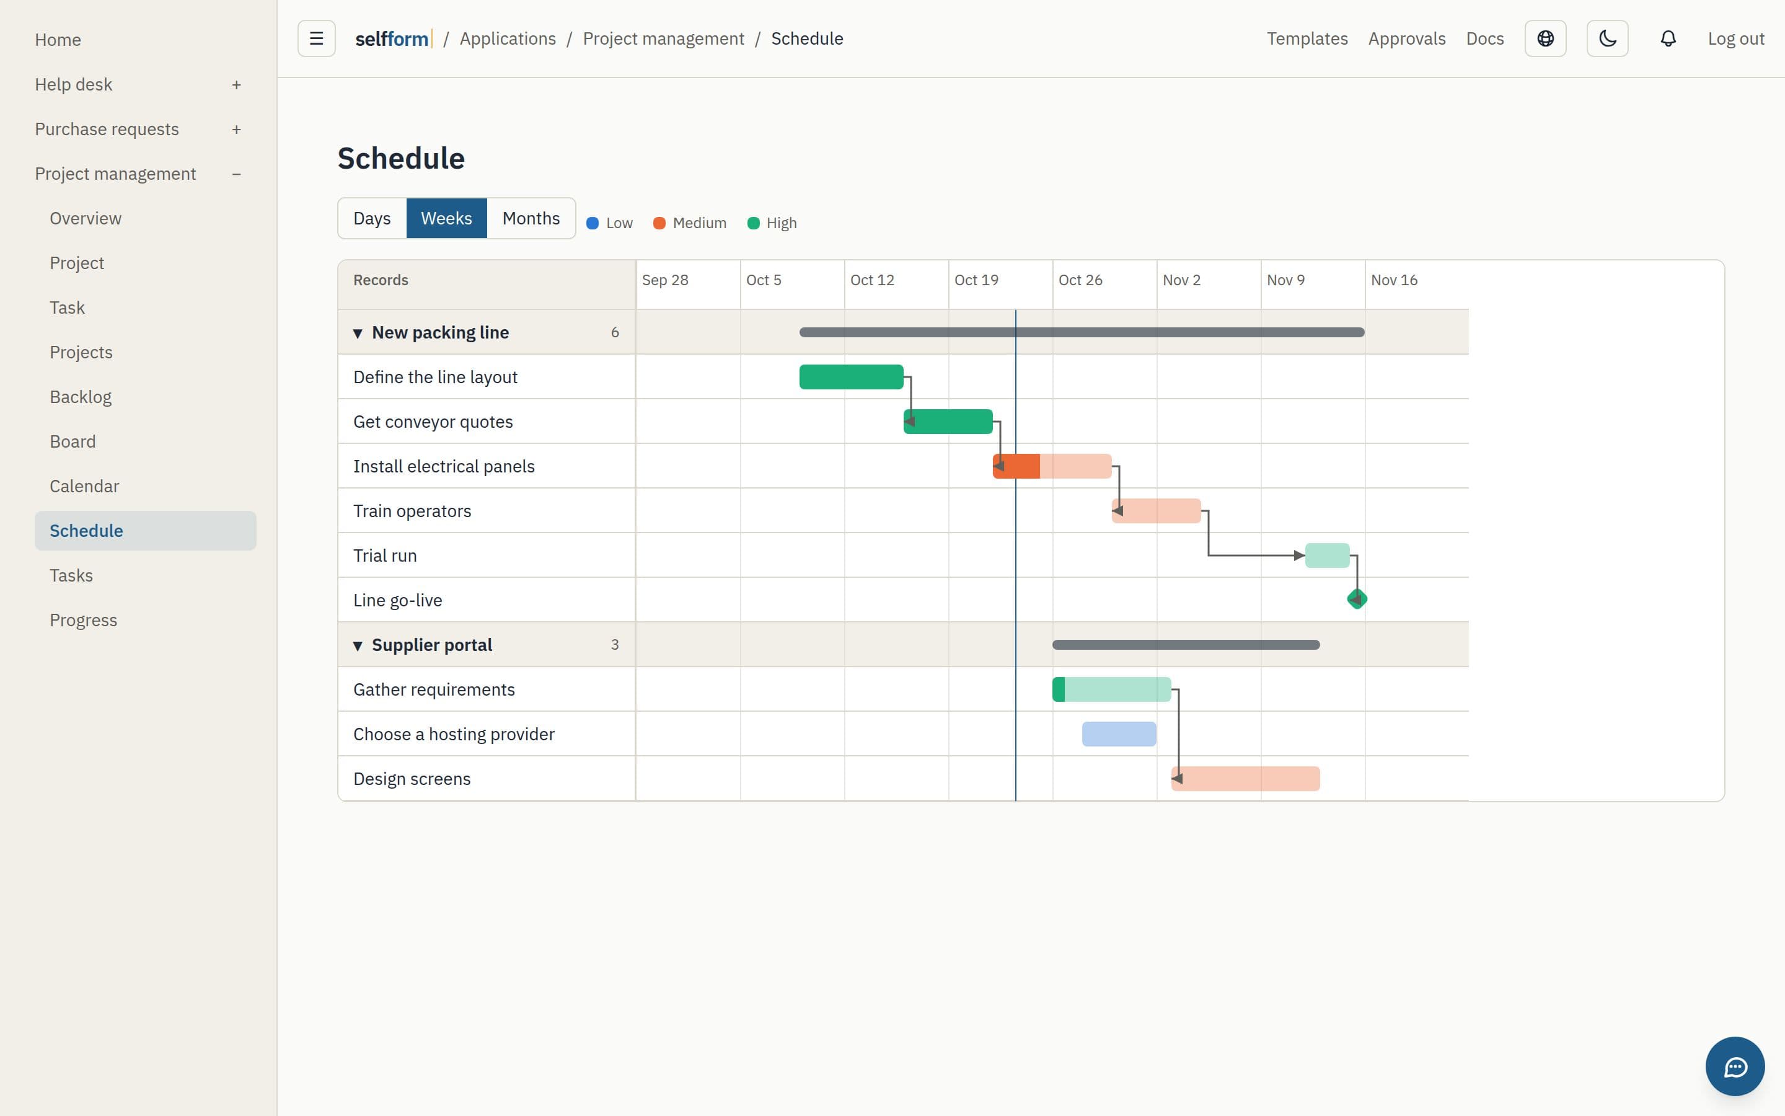Select the Design screens bar
The width and height of the screenshot is (1785, 1116).
pos(1245,779)
